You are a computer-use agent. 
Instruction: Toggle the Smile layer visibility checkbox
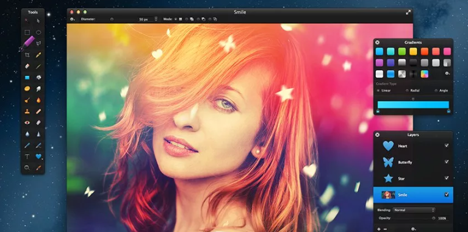tap(447, 194)
